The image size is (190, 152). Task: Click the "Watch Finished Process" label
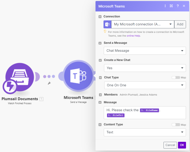click(20, 103)
